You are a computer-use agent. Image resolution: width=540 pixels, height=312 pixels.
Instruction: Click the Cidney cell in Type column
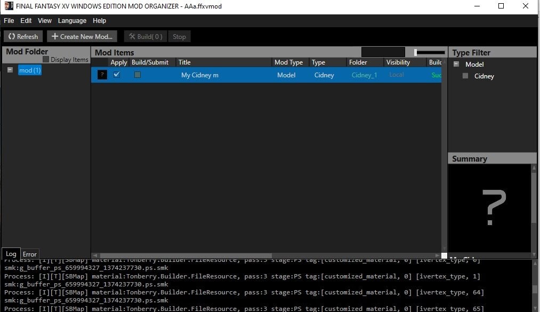coord(324,75)
